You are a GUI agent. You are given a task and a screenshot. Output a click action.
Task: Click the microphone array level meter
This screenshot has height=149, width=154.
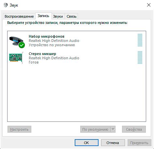point(140,40)
